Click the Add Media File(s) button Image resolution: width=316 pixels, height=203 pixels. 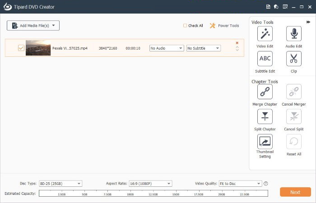click(33, 26)
